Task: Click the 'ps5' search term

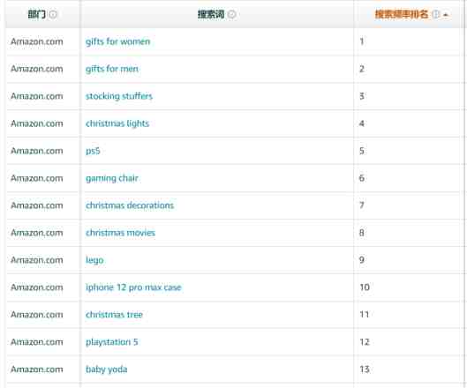Action: [93, 151]
